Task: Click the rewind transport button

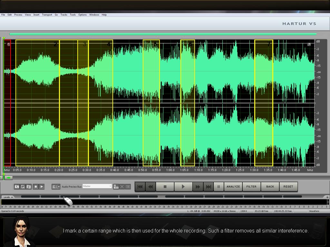Action: coord(150,187)
